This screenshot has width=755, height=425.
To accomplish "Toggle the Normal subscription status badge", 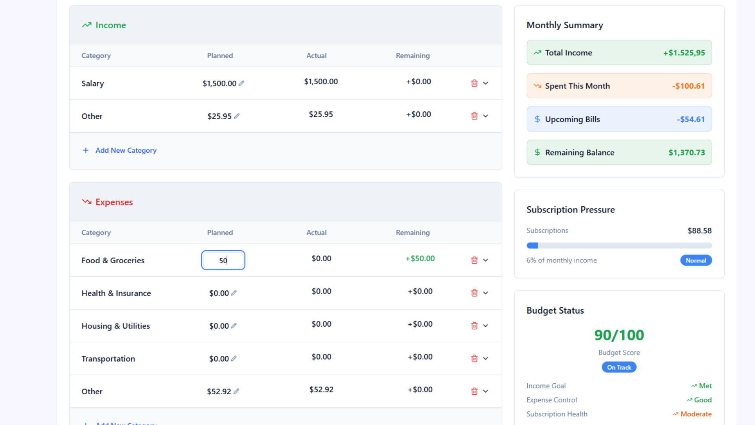I will click(x=696, y=260).
